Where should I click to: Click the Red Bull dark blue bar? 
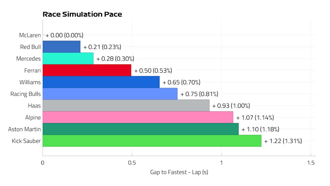pos(62,46)
